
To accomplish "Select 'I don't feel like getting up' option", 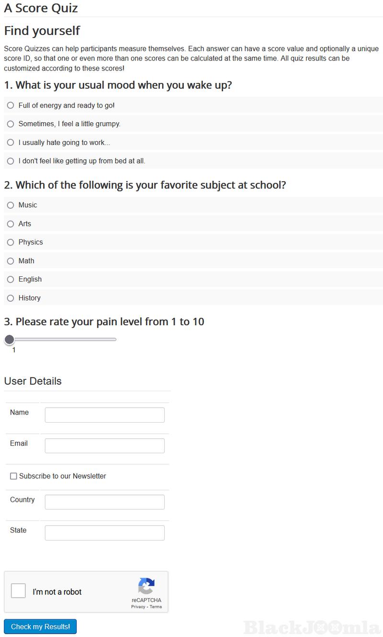I will pos(11,161).
